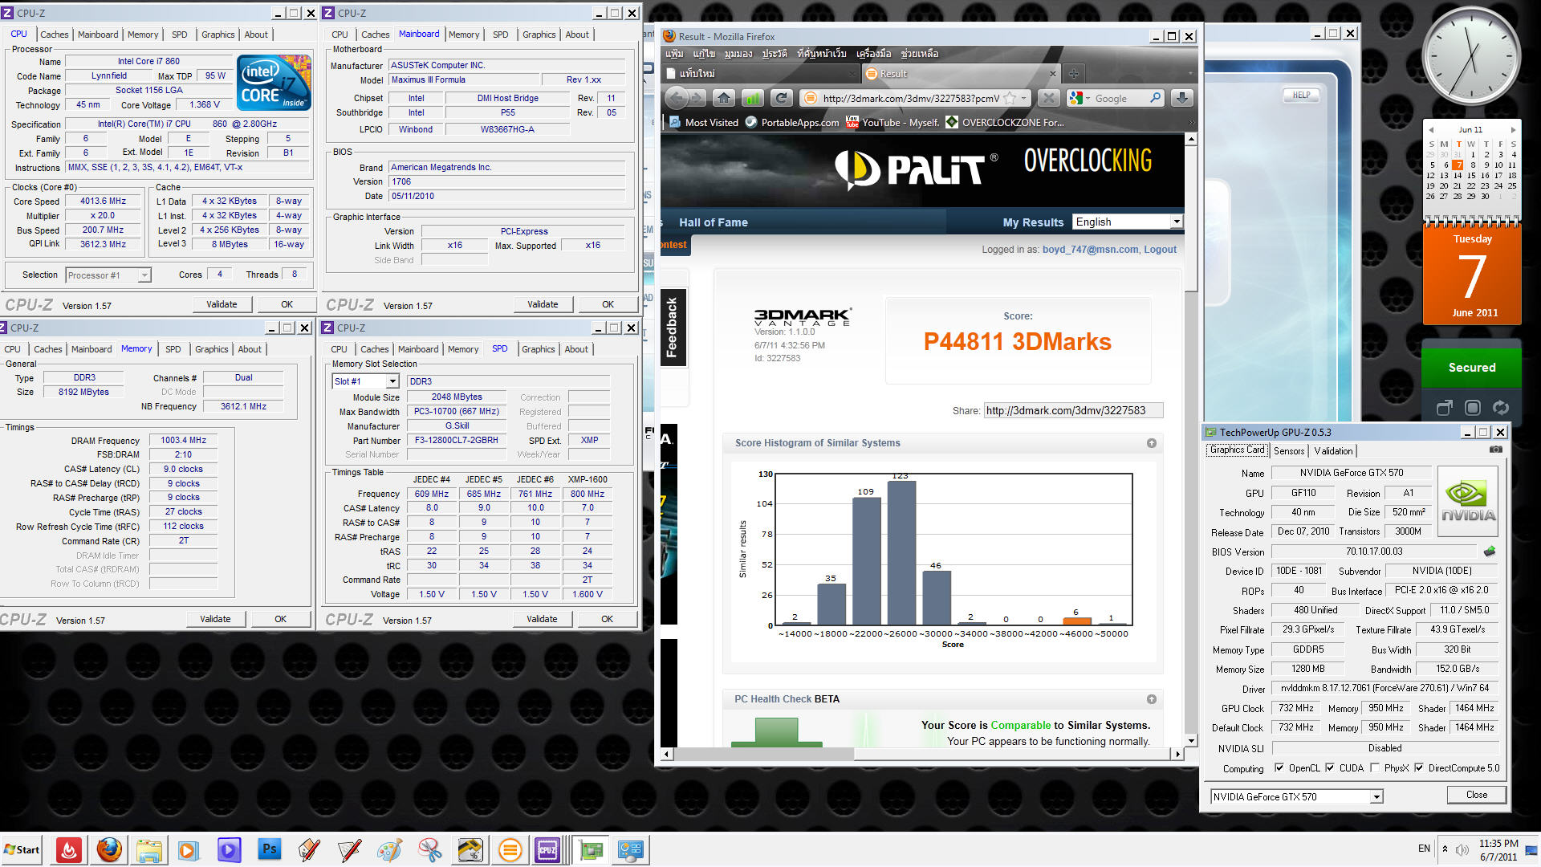This screenshot has width=1541, height=867.
Task: Open the Slot #1 memory slot dropdown
Action: (392, 381)
